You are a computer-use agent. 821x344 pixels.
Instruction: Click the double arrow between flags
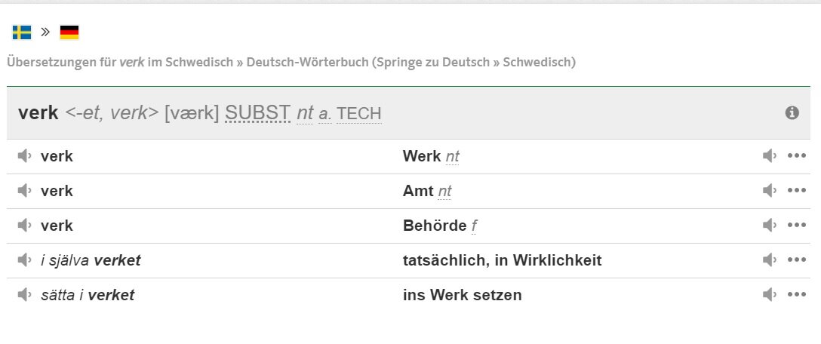tap(45, 32)
